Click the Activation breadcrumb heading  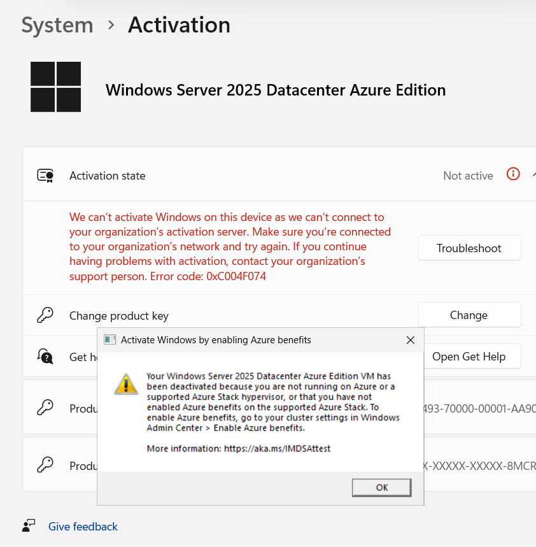(180, 25)
